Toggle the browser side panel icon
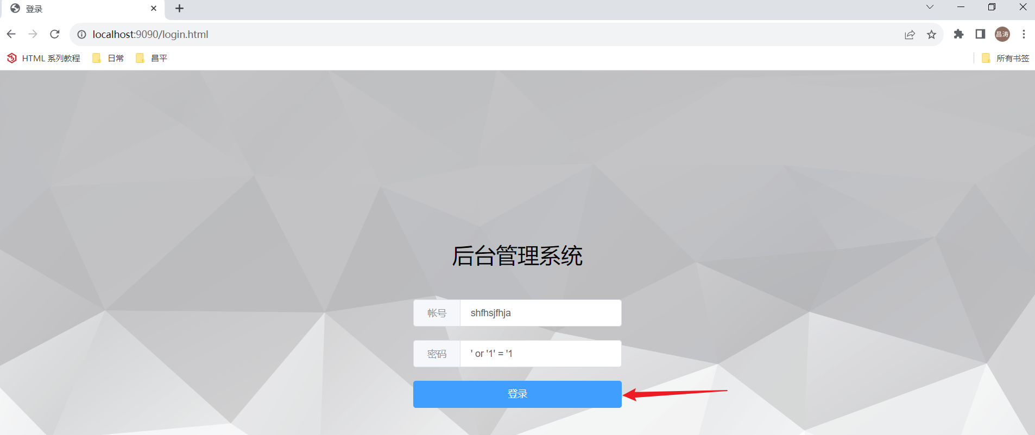The image size is (1035, 435). 980,34
